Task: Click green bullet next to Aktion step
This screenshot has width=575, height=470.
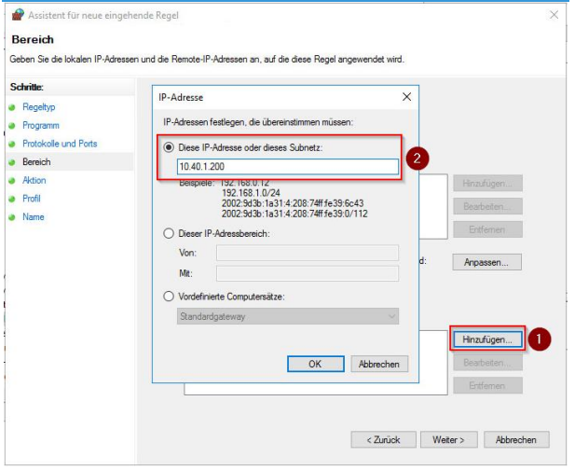Action: [x=13, y=181]
